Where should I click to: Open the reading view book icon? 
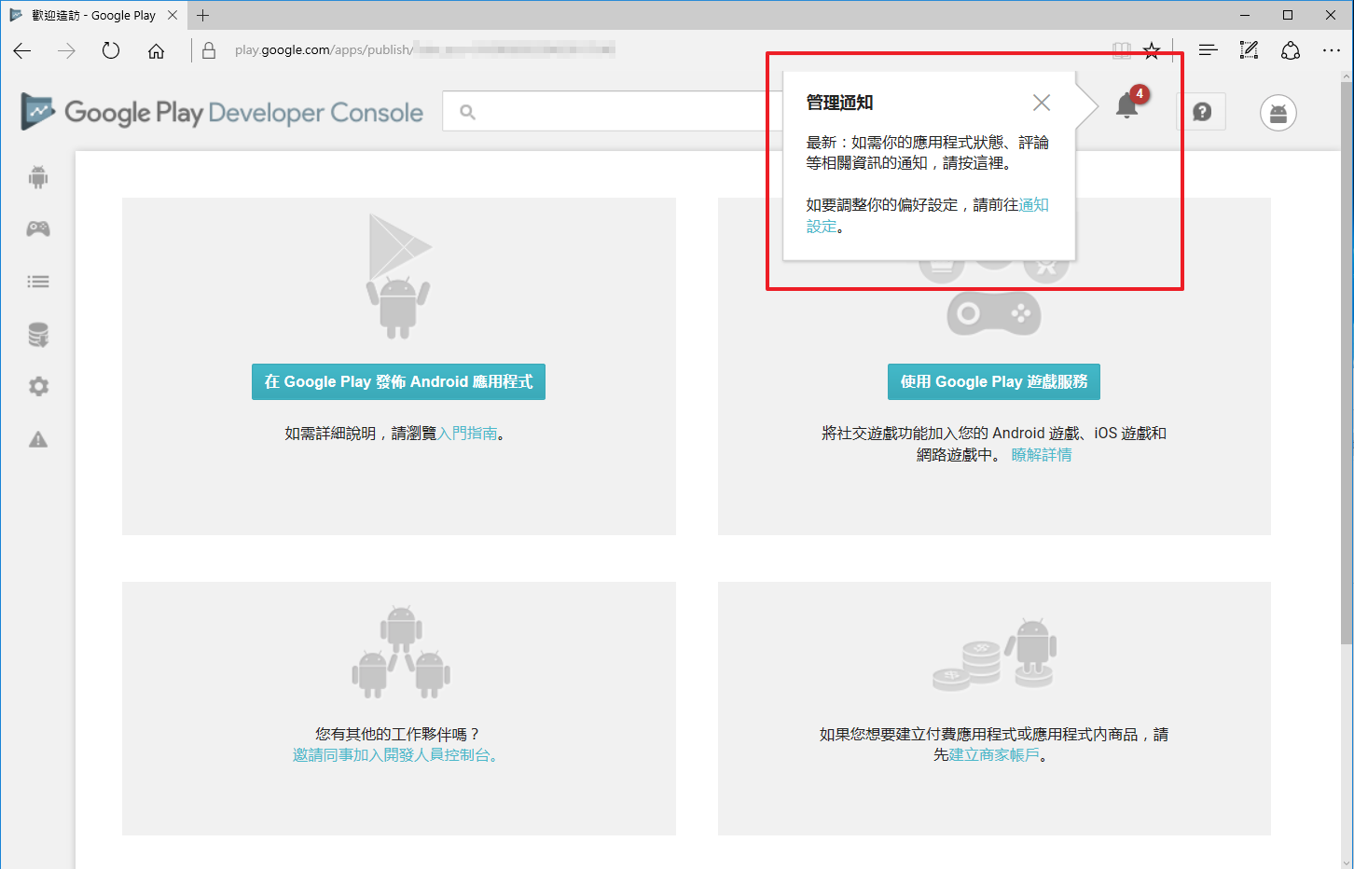pyautogui.click(x=1122, y=50)
